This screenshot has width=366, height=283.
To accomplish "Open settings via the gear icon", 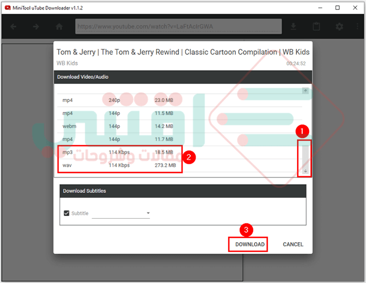I will coord(339,27).
